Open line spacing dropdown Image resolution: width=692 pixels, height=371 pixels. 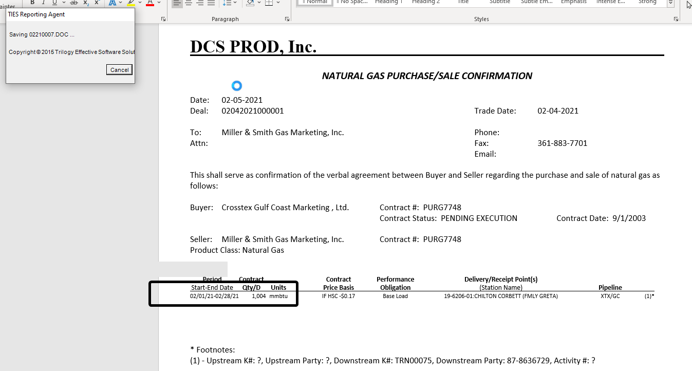[230, 3]
